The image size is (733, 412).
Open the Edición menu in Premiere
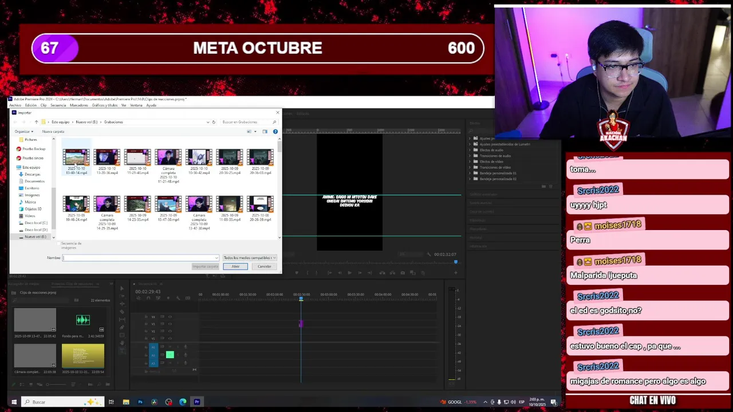click(30, 105)
